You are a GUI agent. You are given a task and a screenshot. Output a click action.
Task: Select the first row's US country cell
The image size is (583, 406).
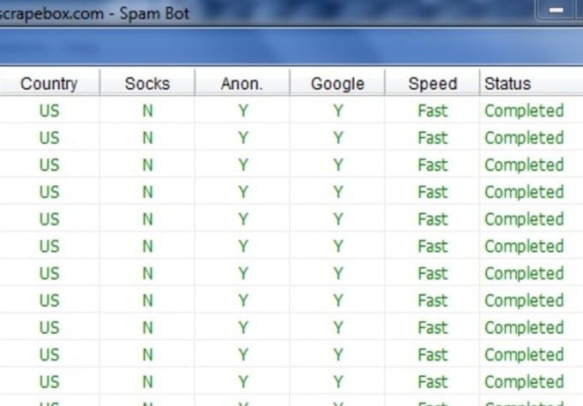point(49,110)
